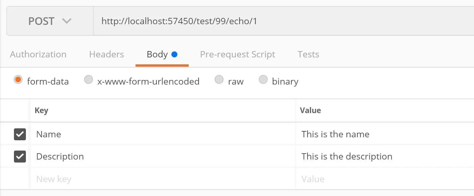This screenshot has width=474, height=196.
Task: Open the Tests tab
Action: coord(308,54)
